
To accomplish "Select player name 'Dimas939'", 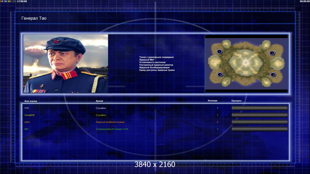I will [x=29, y=115].
